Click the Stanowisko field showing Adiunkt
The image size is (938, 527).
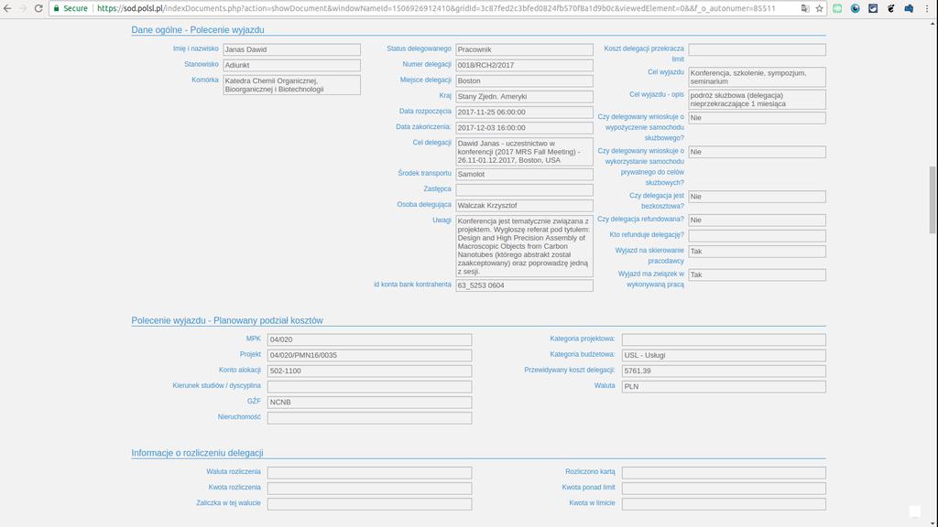click(x=292, y=65)
